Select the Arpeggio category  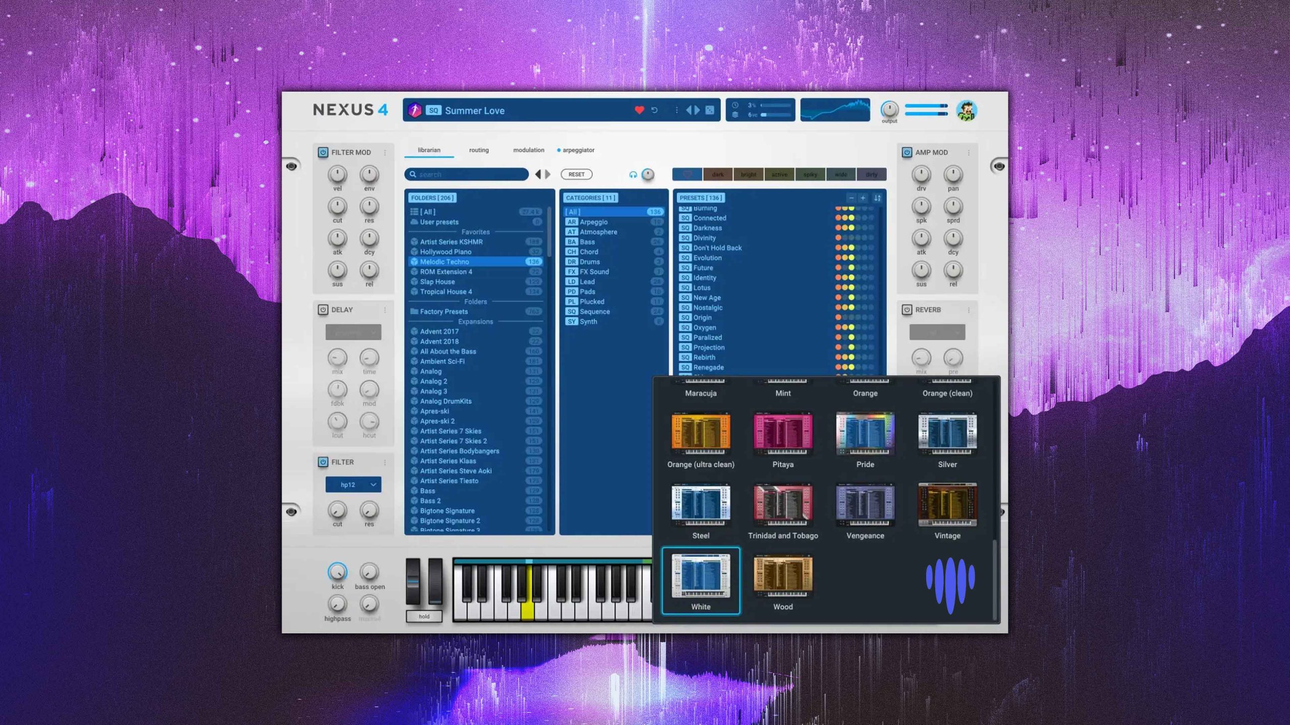(x=614, y=222)
